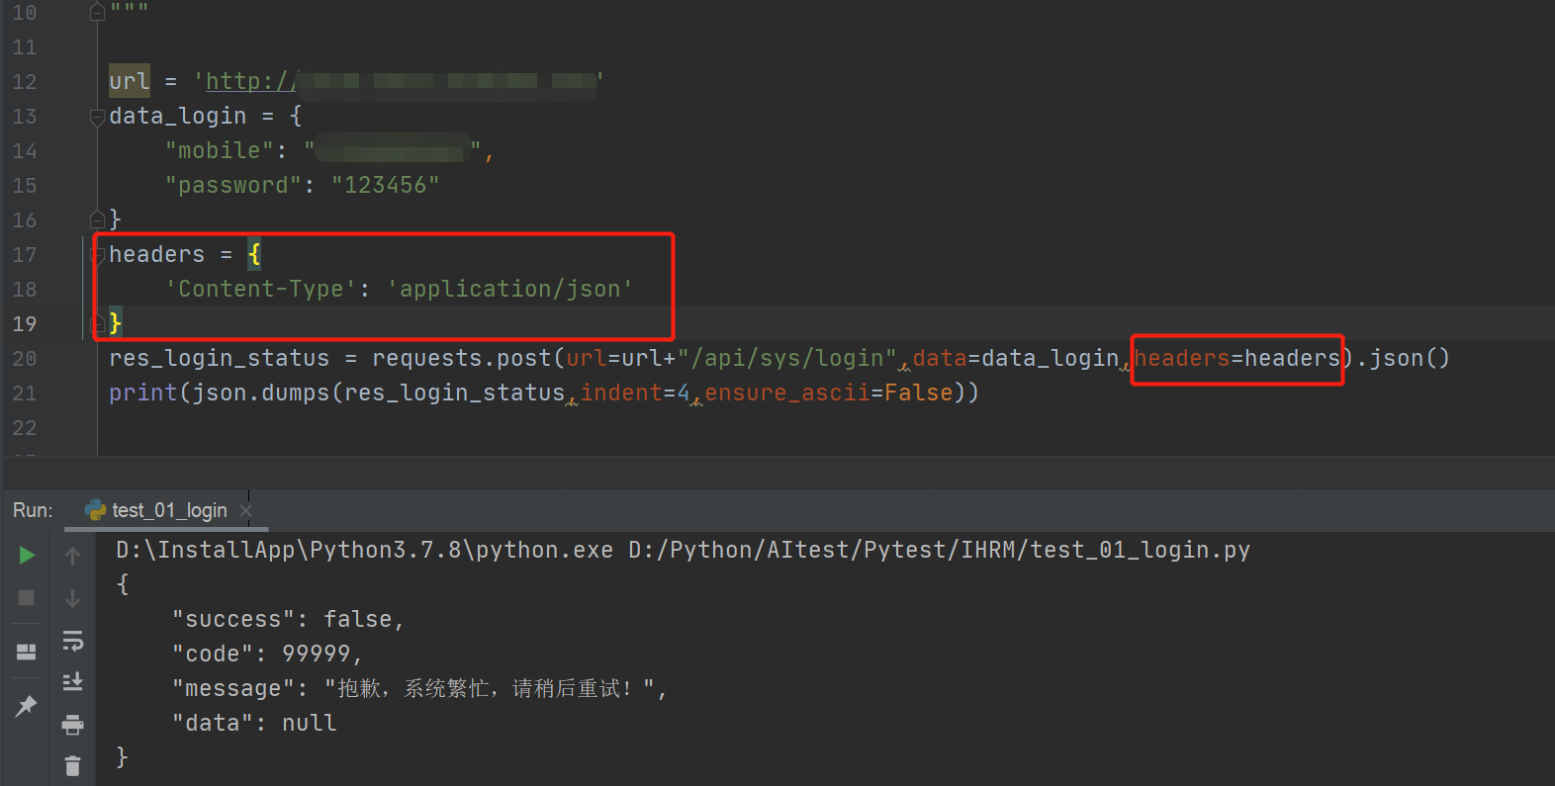
Task: Click ensure_ascii=False in line 21
Action: pos(828,393)
